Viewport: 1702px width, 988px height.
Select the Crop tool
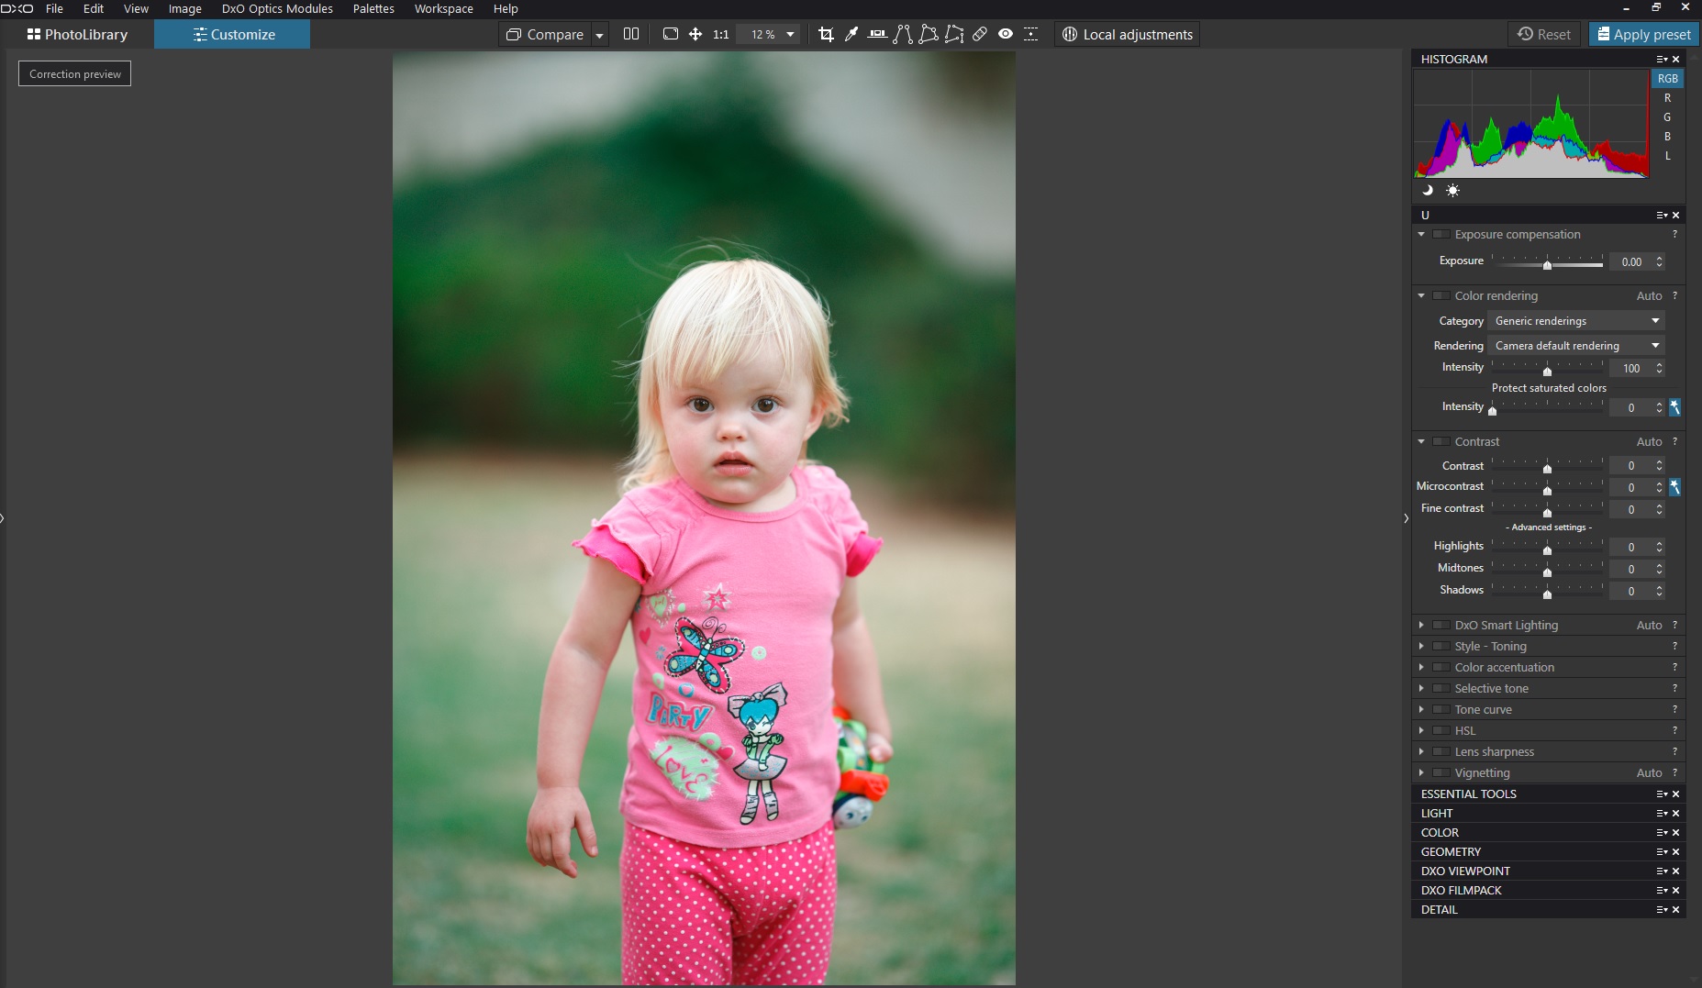coord(826,34)
